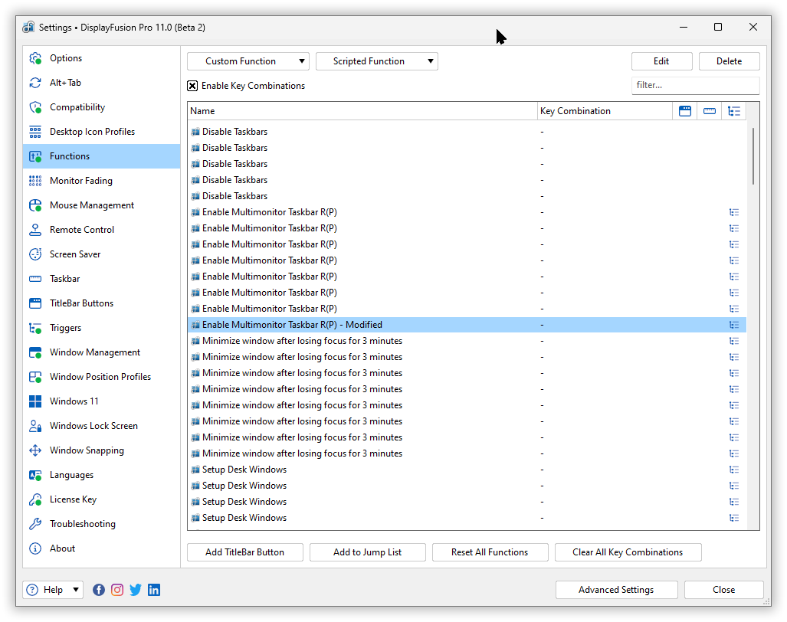The width and height of the screenshot is (787, 622).
Task: Click the TitleBar Button column header icon
Action: (x=685, y=111)
